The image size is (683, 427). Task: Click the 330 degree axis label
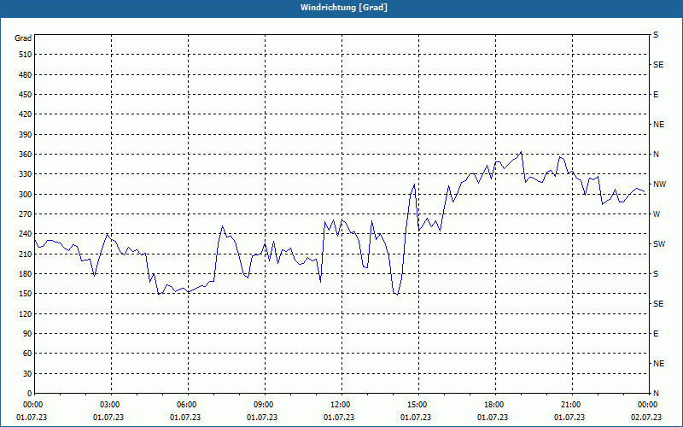point(26,174)
